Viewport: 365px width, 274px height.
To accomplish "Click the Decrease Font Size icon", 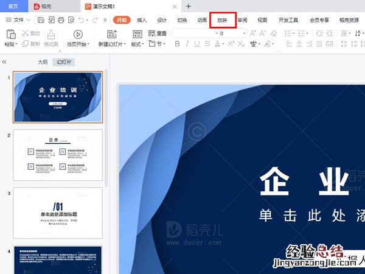I will (x=263, y=33).
